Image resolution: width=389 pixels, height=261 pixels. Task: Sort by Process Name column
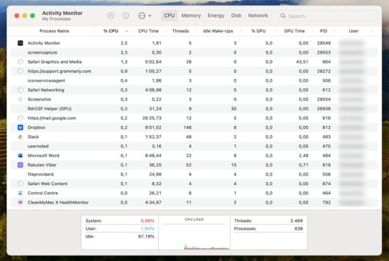[x=54, y=31]
